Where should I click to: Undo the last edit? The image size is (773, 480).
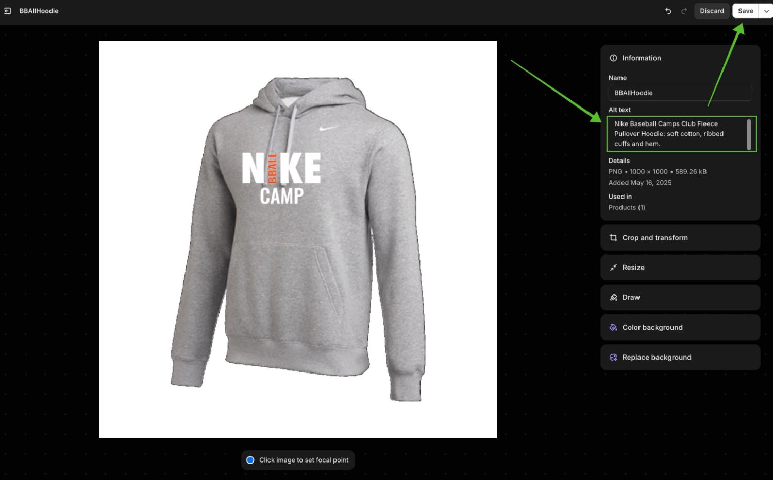[x=668, y=11]
